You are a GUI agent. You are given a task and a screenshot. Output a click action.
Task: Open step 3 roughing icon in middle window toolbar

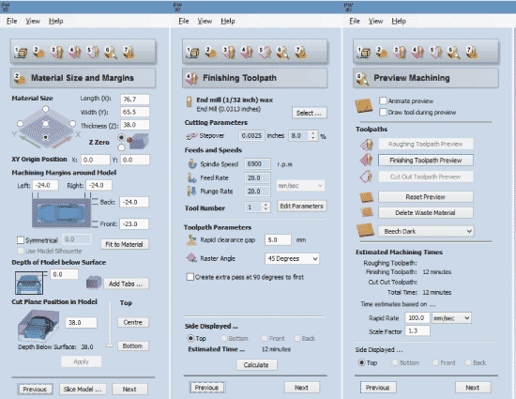point(229,53)
